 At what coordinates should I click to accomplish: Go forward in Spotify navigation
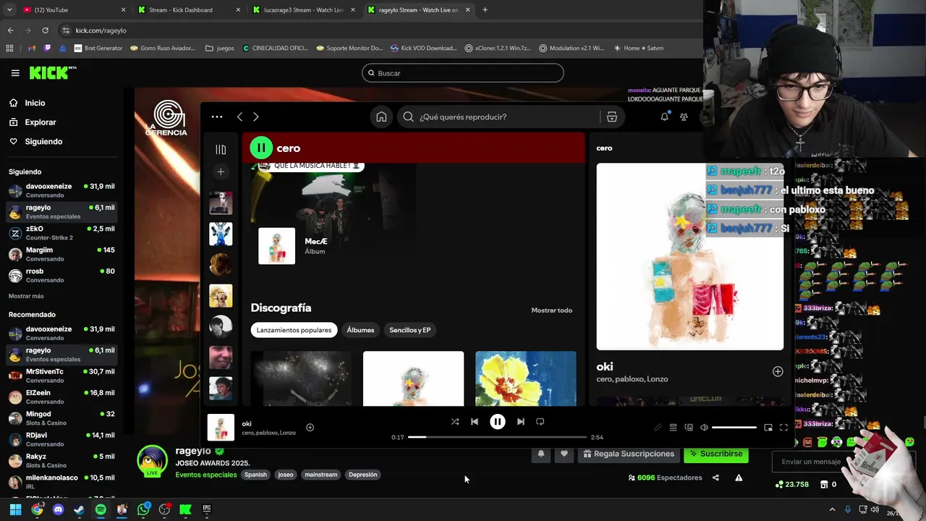(255, 117)
